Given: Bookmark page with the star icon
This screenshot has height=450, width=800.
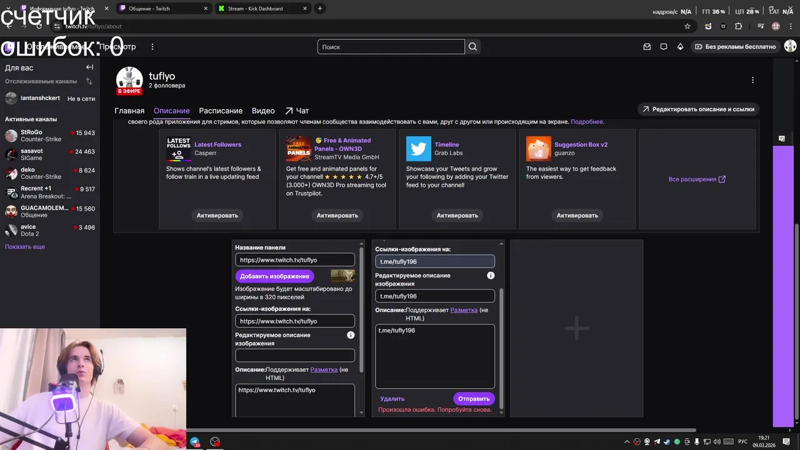Looking at the screenshot, I should pyautogui.click(x=687, y=26).
